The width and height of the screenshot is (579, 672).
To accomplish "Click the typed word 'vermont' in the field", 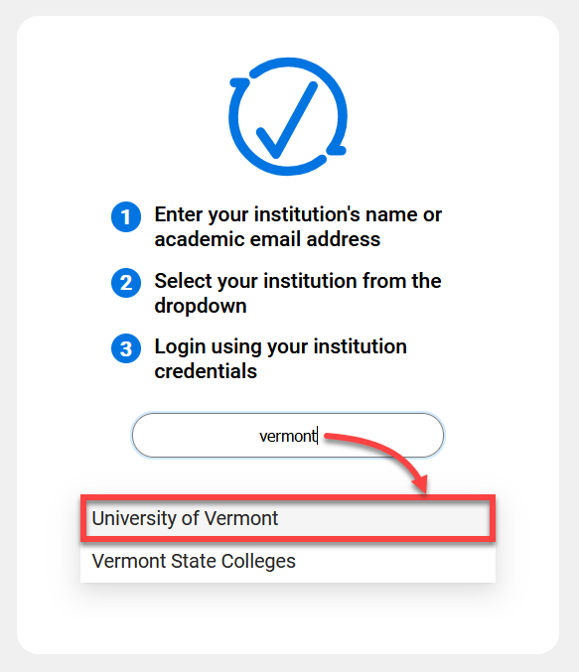I will tap(288, 437).
